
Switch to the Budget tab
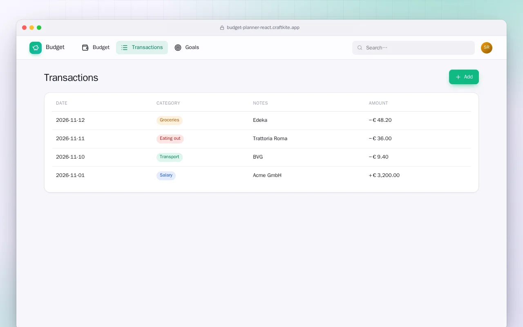pos(96,47)
